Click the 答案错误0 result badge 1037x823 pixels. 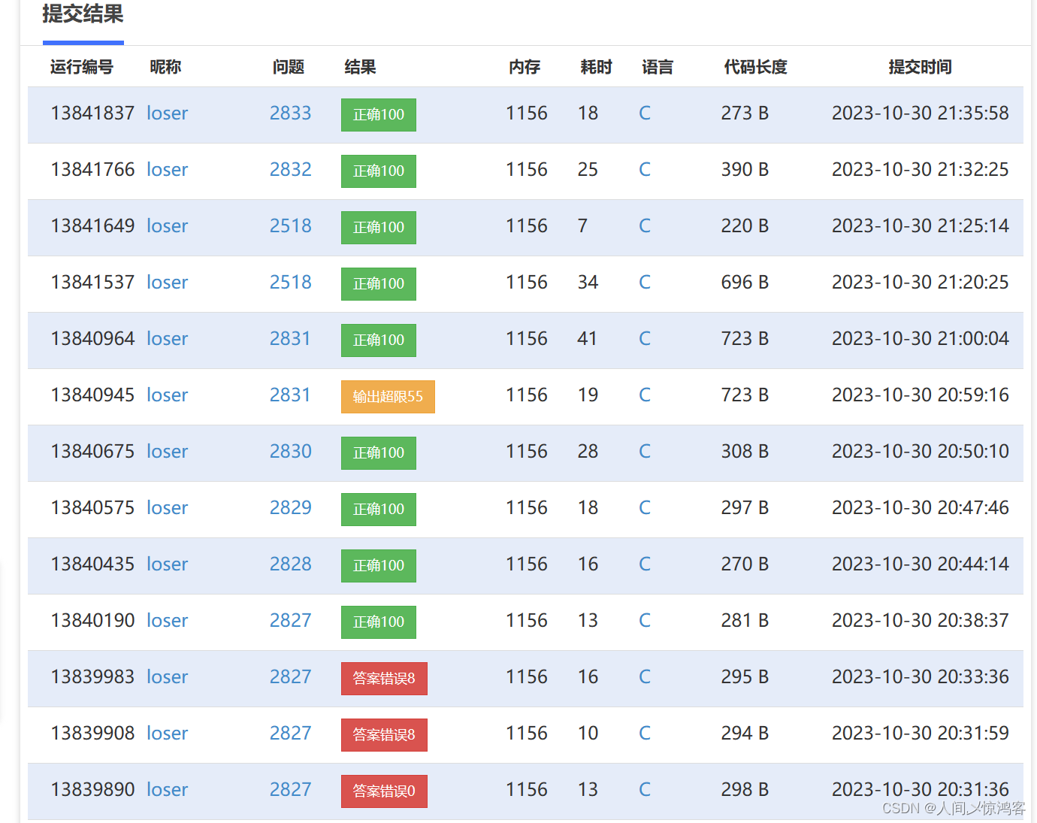(384, 791)
